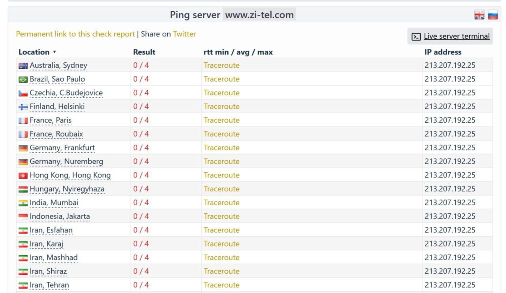The image size is (506, 293).
Task: Select the Australia, Sydney location name
Action: [x=58, y=65]
